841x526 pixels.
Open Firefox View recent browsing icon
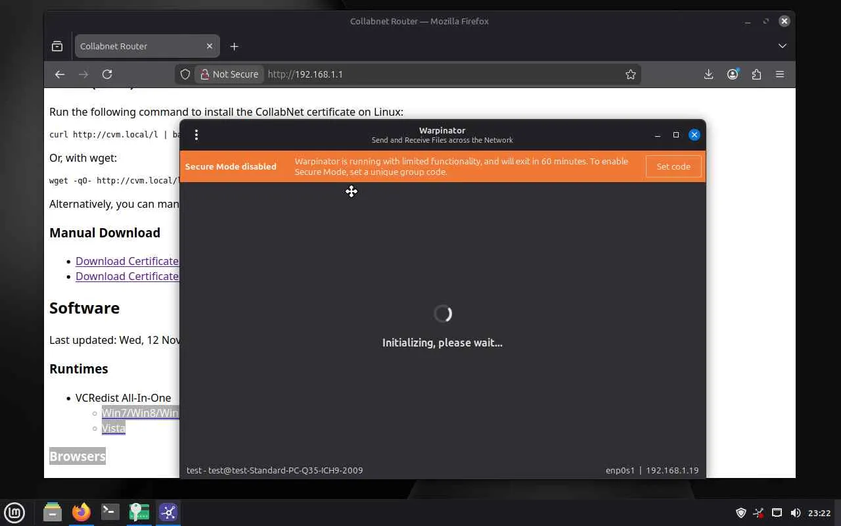57,46
